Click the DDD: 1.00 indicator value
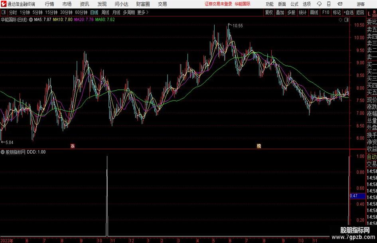377x243 pixels. tap(36, 152)
